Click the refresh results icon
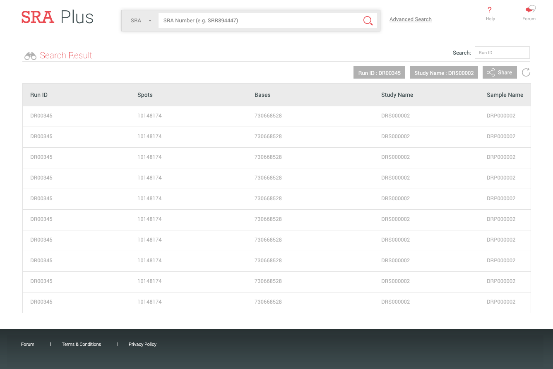Image resolution: width=553 pixels, height=369 pixels. pos(526,73)
